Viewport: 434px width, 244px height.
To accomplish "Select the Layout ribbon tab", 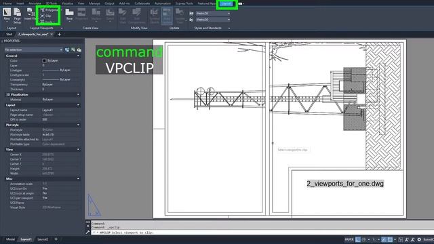I will 226,3.
